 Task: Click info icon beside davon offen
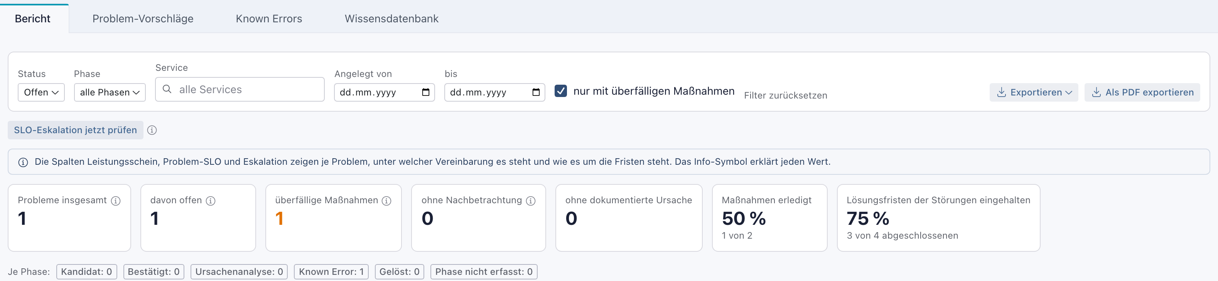click(211, 201)
